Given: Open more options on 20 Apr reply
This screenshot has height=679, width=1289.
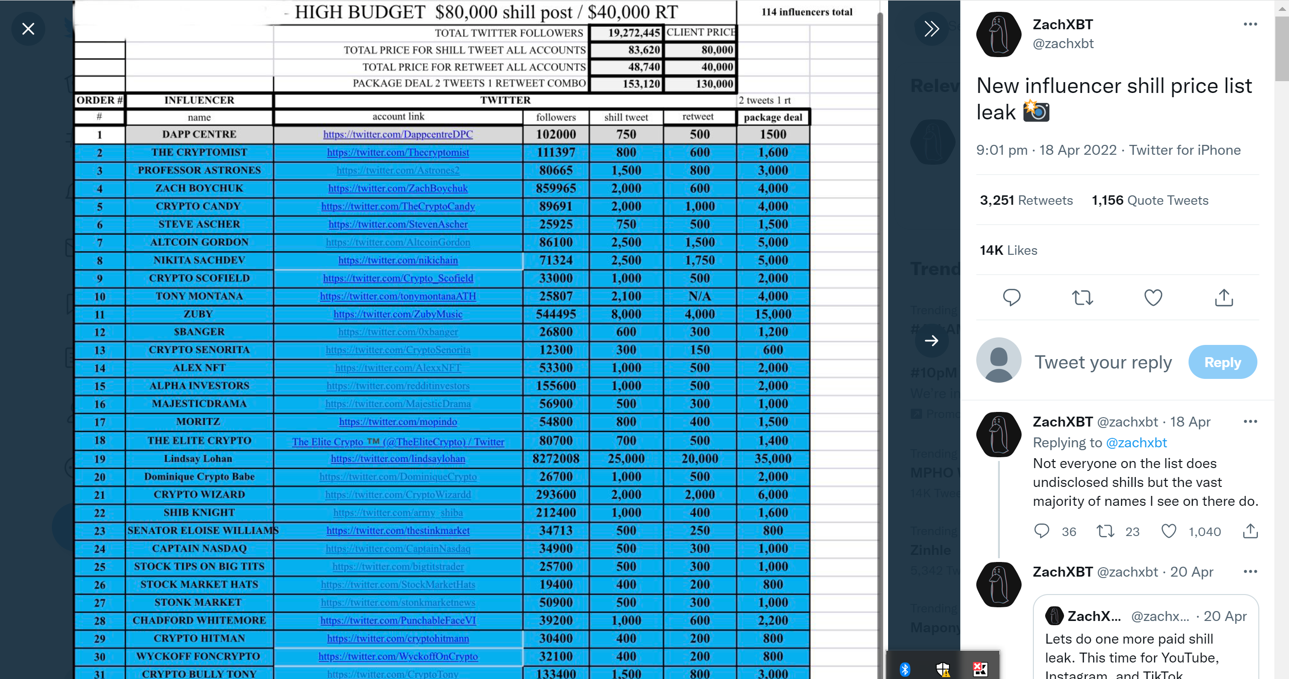Looking at the screenshot, I should (x=1250, y=572).
